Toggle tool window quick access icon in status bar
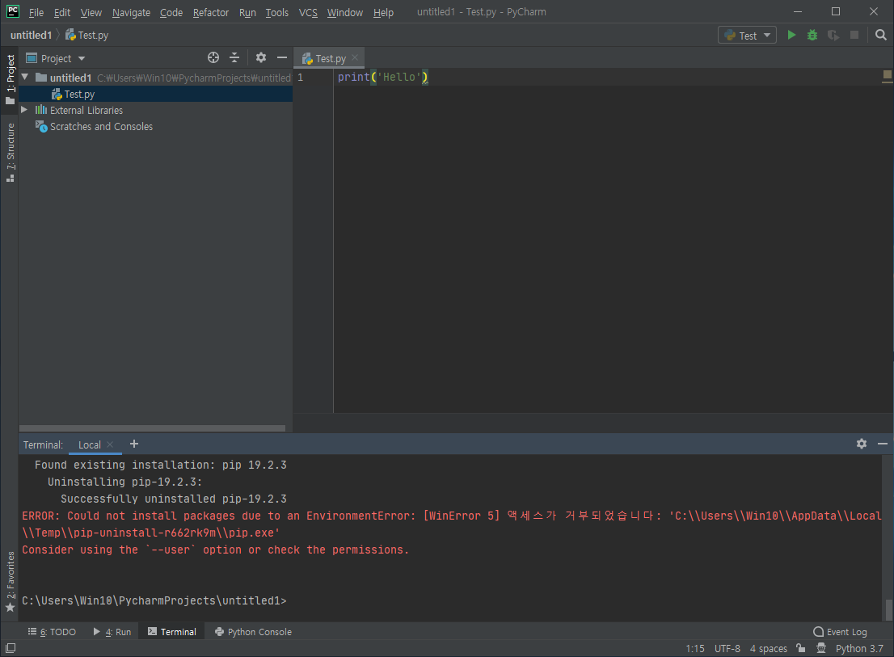Viewport: 894px width, 657px height. [11, 648]
